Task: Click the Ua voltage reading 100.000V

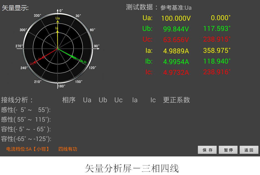Action: pos(176,19)
